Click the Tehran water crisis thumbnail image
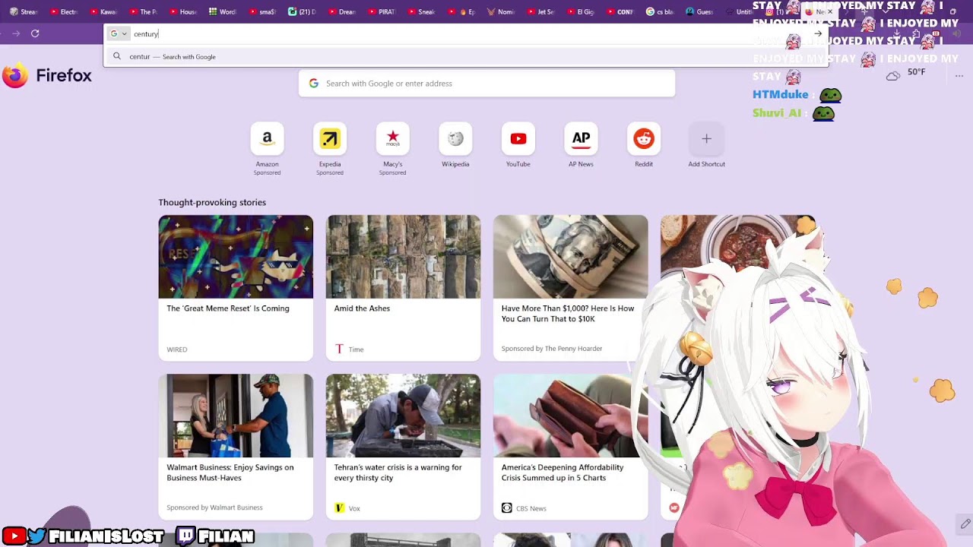 coord(403,416)
